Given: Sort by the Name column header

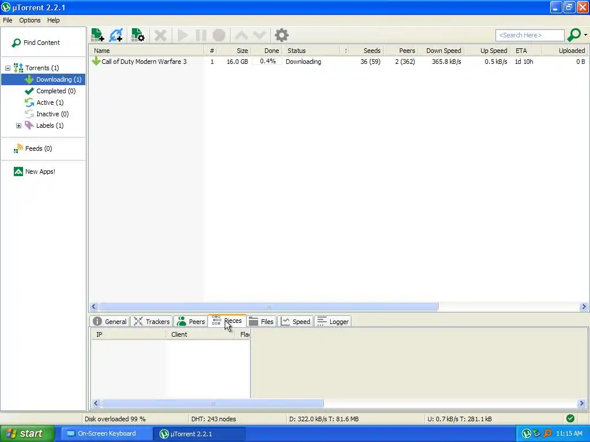Looking at the screenshot, I should coord(146,51).
